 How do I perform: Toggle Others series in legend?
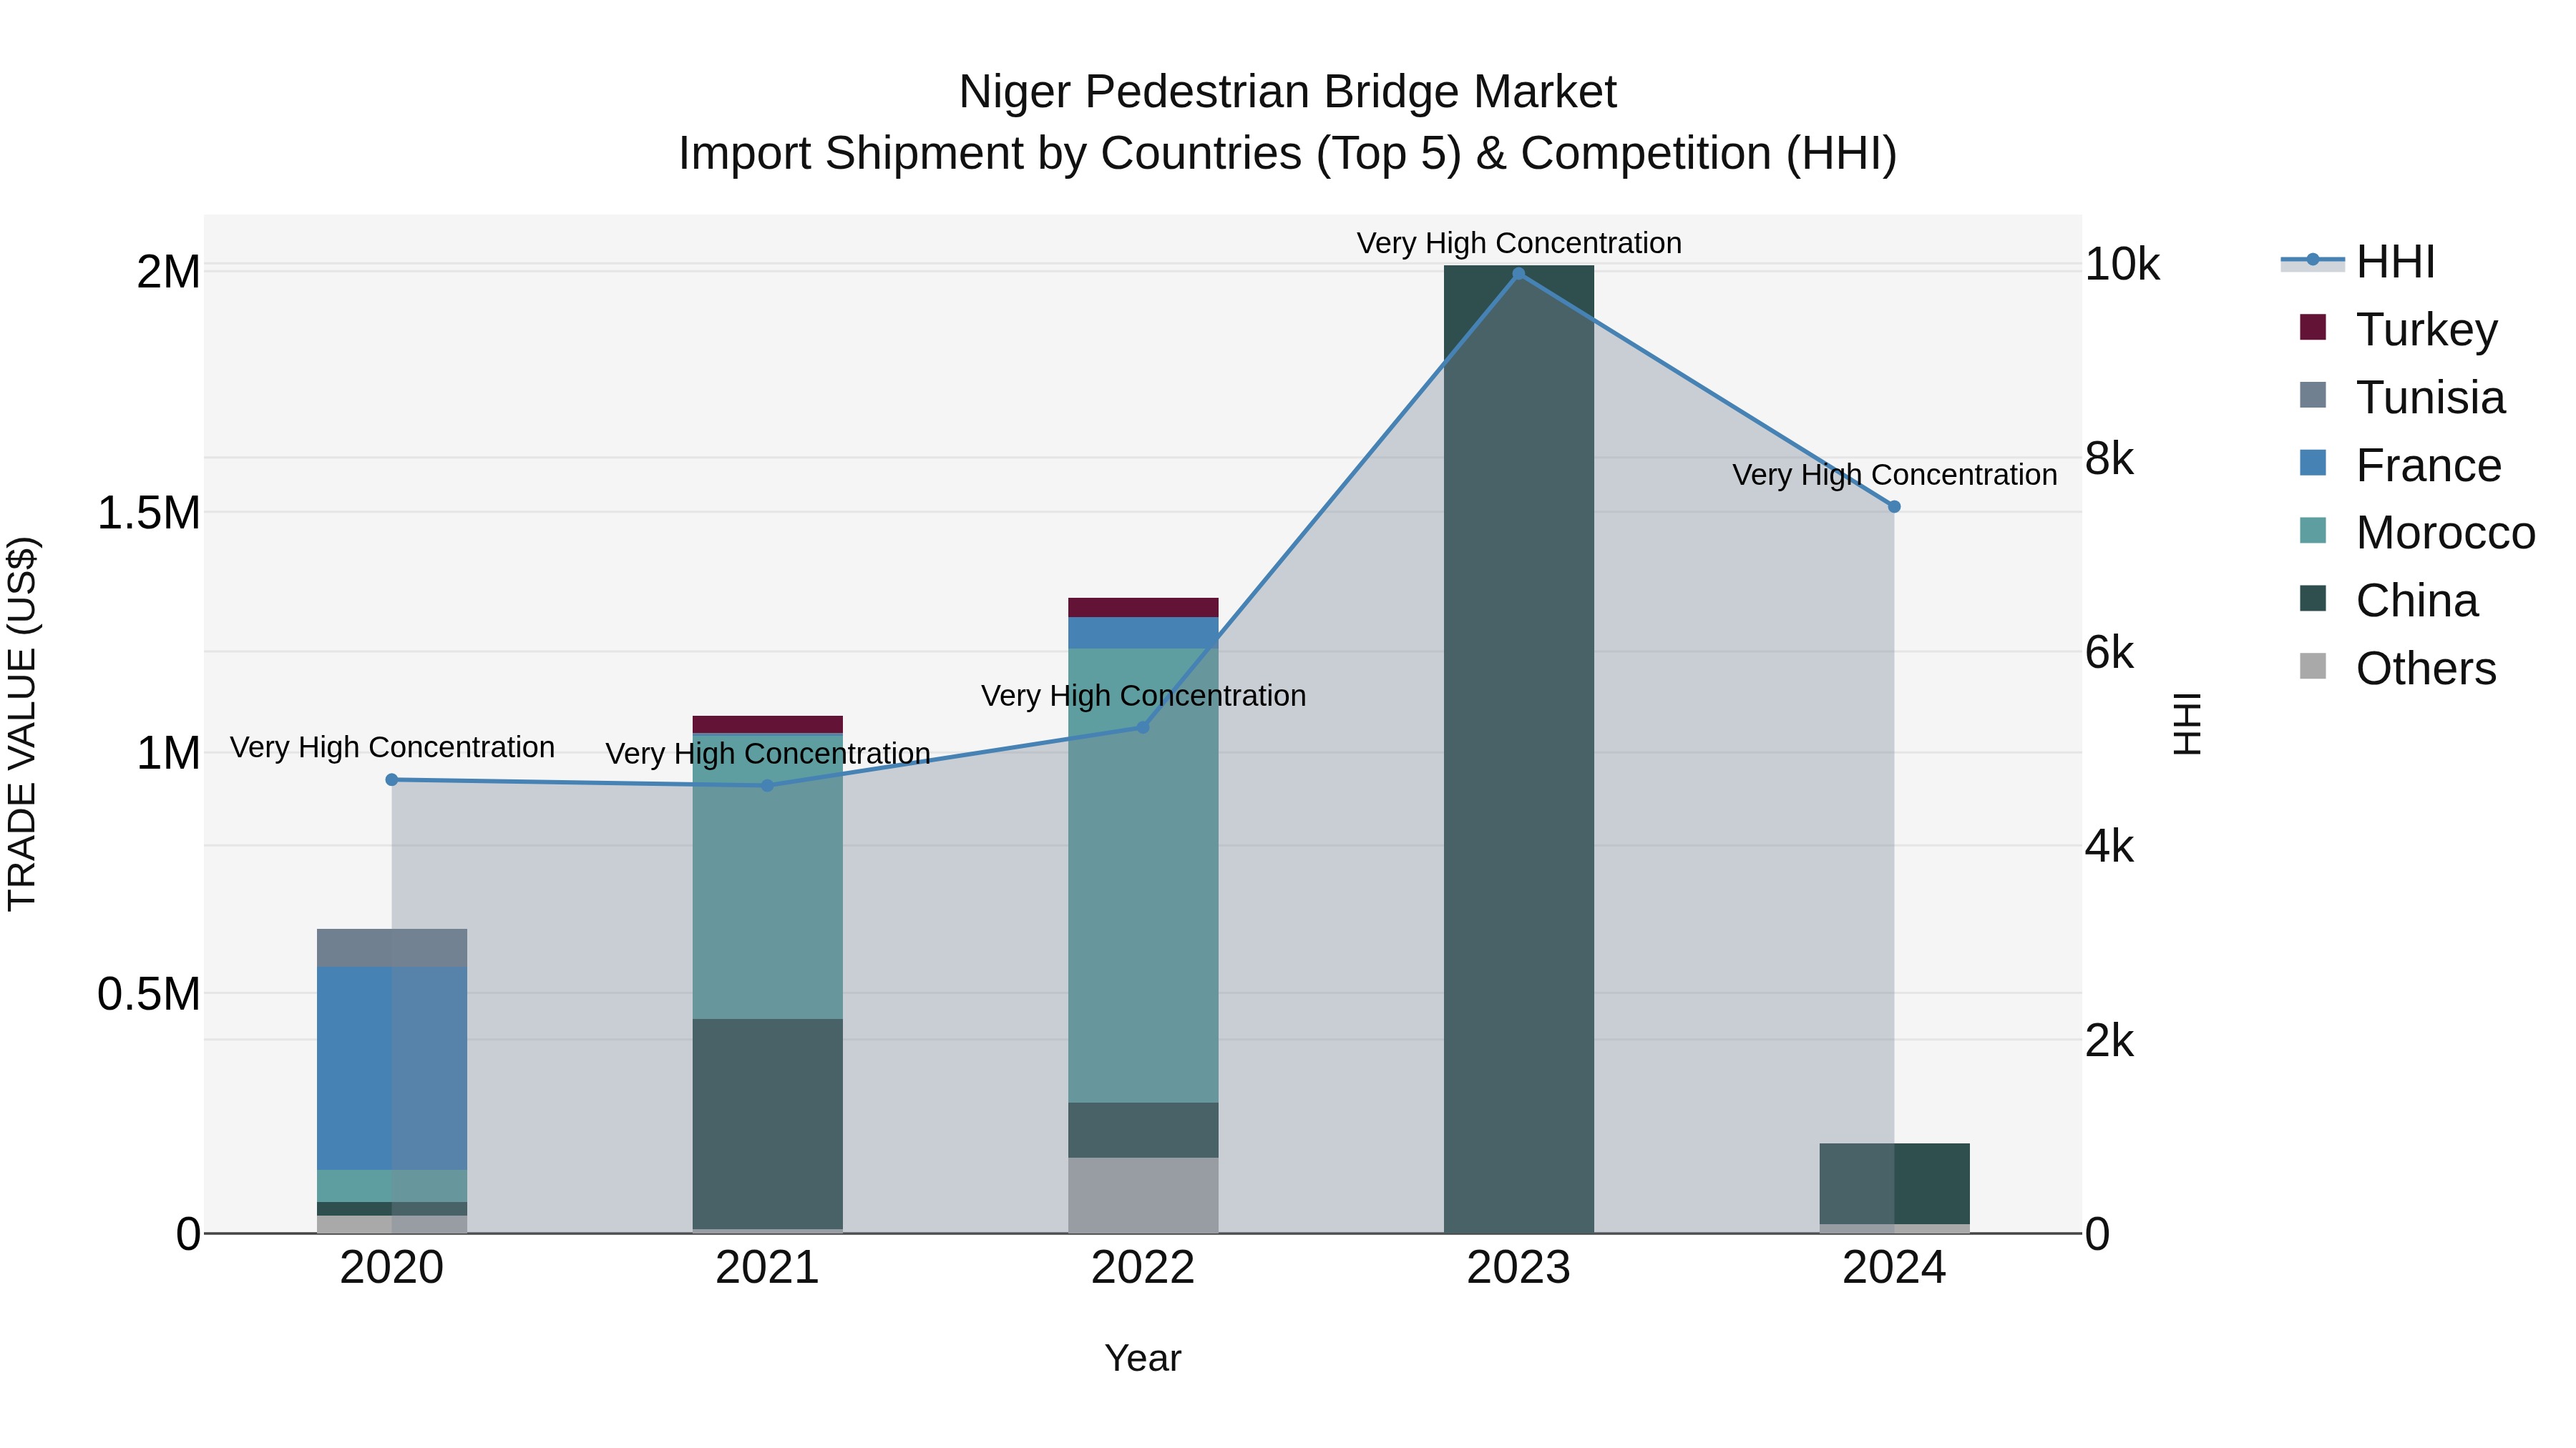(x=2397, y=669)
